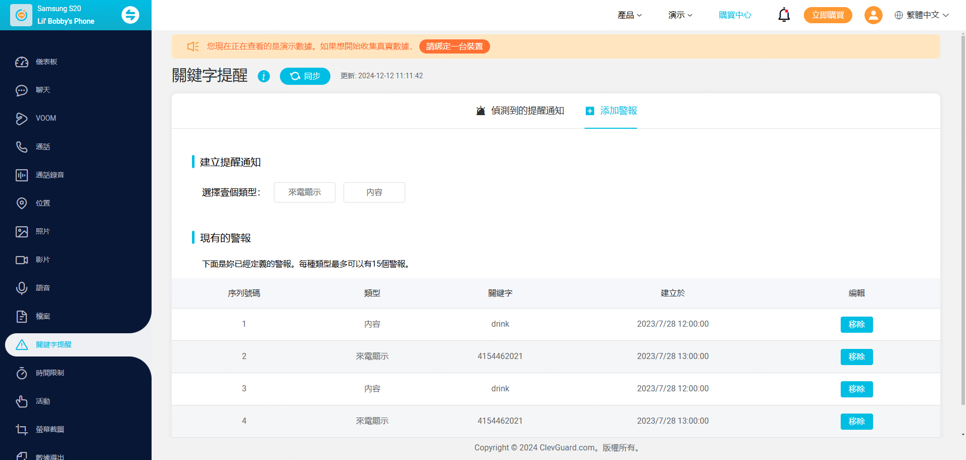Expand the 產品 dropdown menu

point(630,15)
